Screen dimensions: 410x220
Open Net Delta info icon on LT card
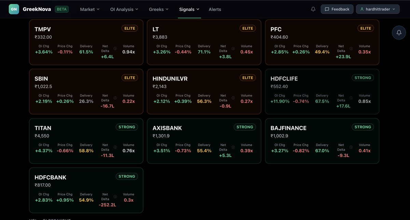[x=233, y=48]
